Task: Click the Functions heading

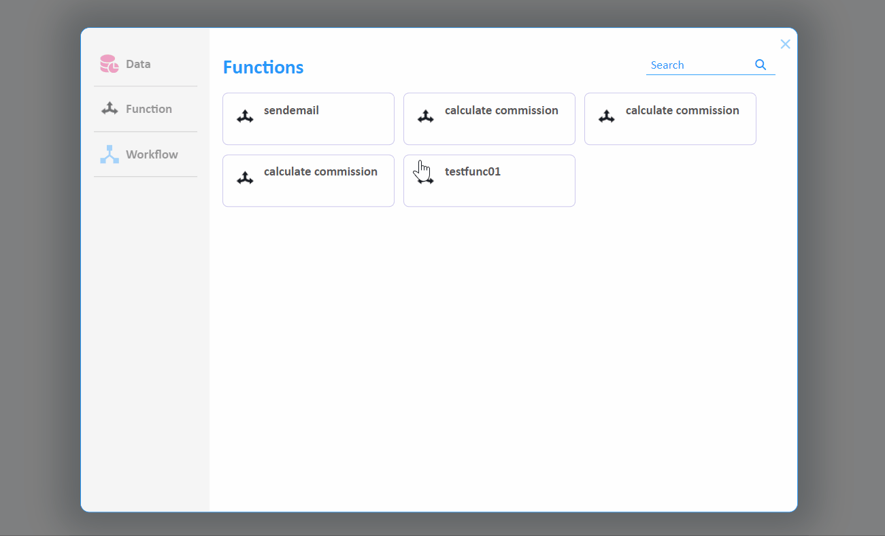Action: [x=263, y=67]
